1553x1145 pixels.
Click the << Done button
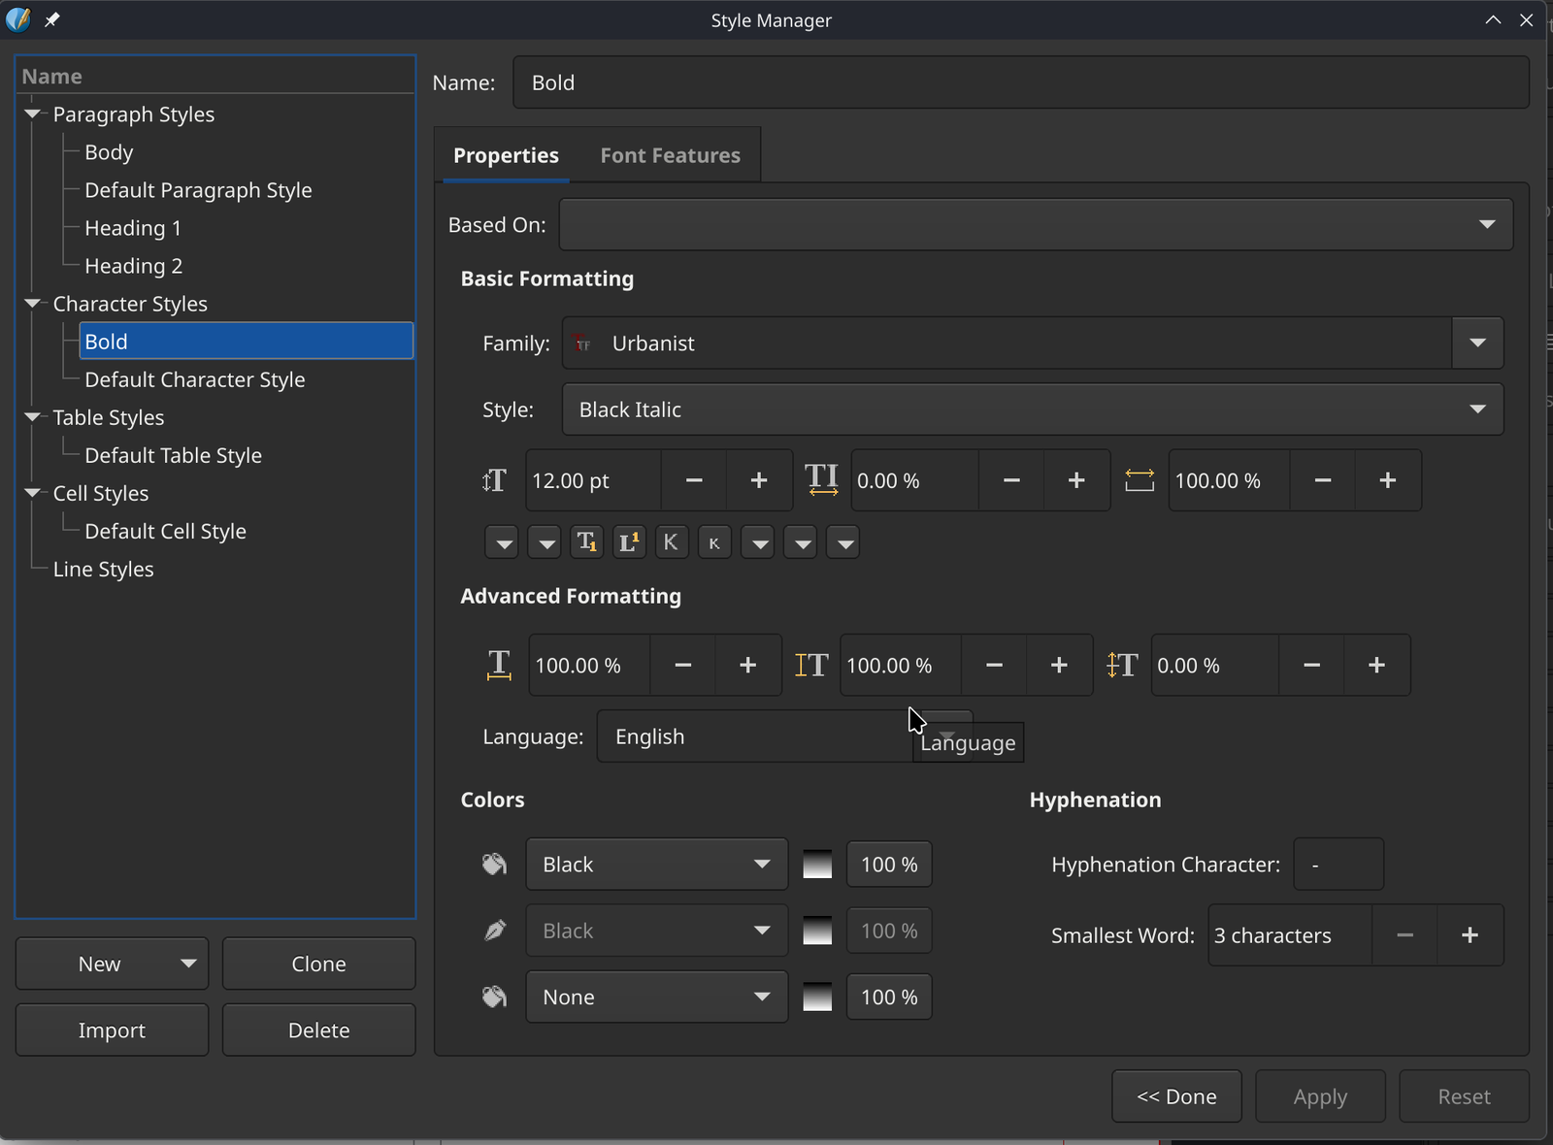point(1176,1096)
